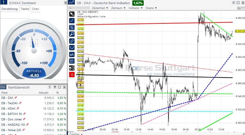
Task: Open the Marktübersicht triangle dropdown menu
Action: click(55, 87)
